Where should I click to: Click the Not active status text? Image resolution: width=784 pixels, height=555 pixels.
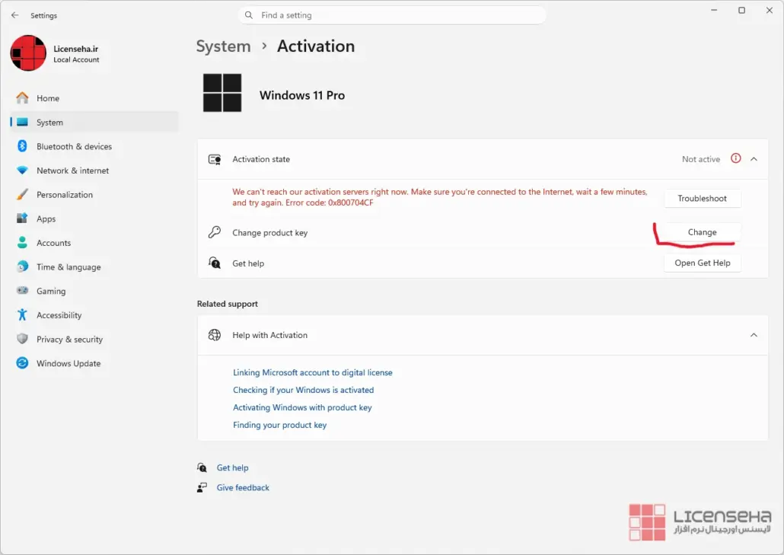pyautogui.click(x=700, y=159)
